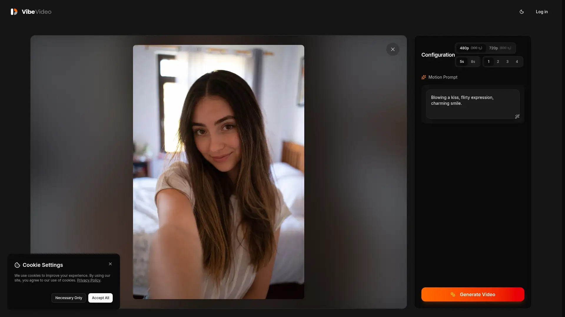565x317 pixels.
Task: Click the coin icon next to 480p
Action: coord(480,48)
